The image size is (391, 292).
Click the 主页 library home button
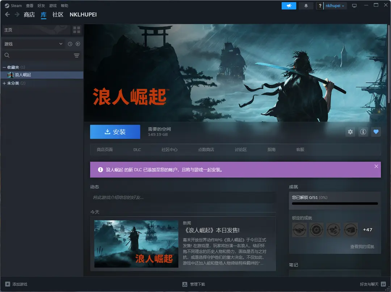point(36,30)
